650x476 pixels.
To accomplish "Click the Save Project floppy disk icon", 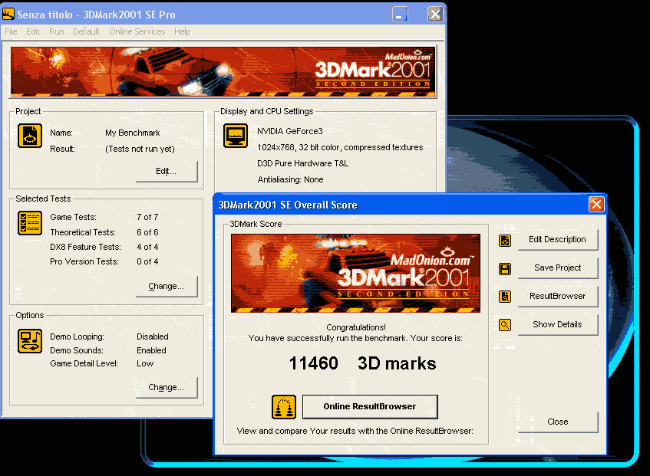I will [504, 268].
